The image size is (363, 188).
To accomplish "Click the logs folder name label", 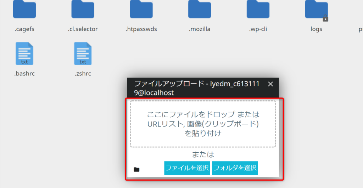I will click(317, 29).
